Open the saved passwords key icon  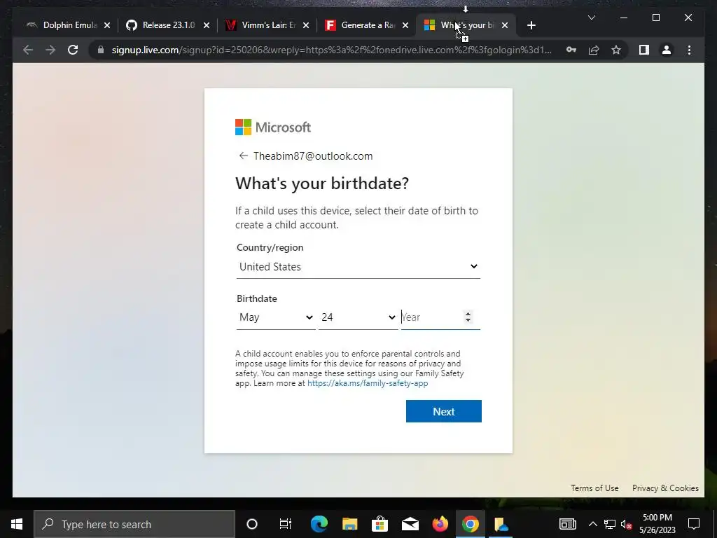tap(571, 50)
